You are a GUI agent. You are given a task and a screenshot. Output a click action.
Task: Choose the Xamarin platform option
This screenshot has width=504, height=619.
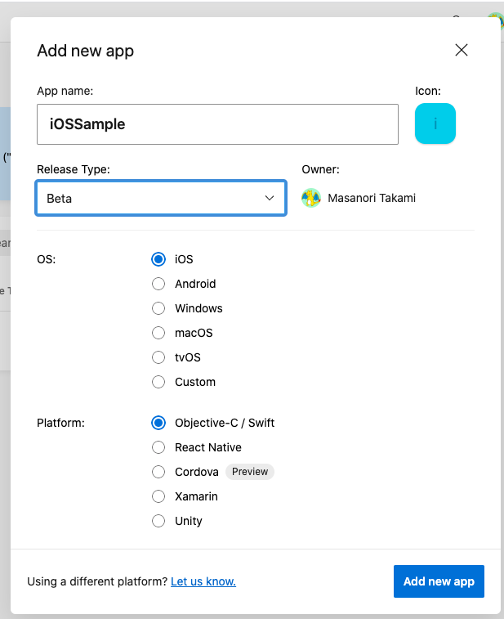158,496
